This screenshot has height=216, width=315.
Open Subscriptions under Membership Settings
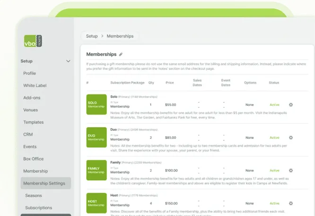(x=39, y=208)
